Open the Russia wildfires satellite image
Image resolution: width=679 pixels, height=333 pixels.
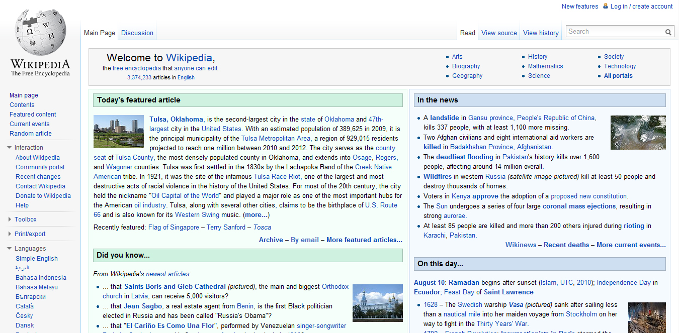(638, 133)
